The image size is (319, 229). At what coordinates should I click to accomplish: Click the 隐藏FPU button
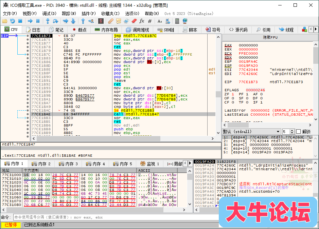(x=270, y=37)
